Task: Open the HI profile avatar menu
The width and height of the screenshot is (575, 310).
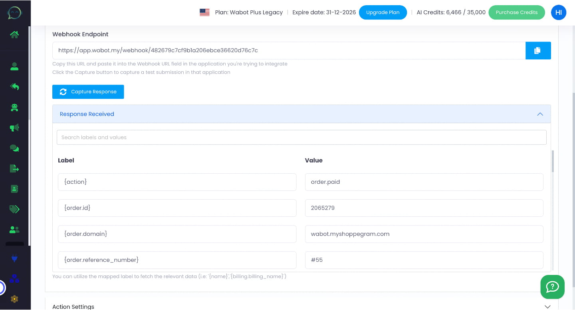Action: [558, 12]
